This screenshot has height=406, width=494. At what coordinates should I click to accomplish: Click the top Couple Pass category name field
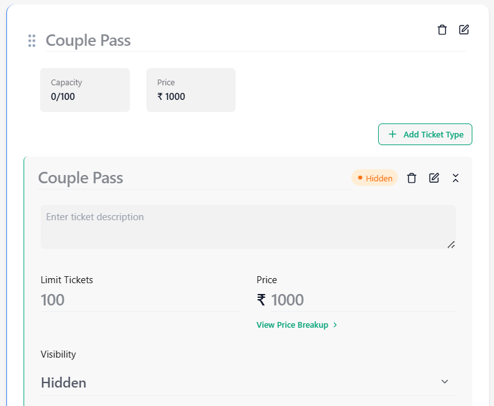coord(256,41)
